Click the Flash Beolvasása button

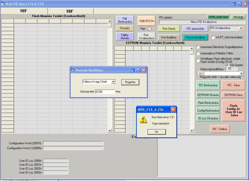pos(208,103)
